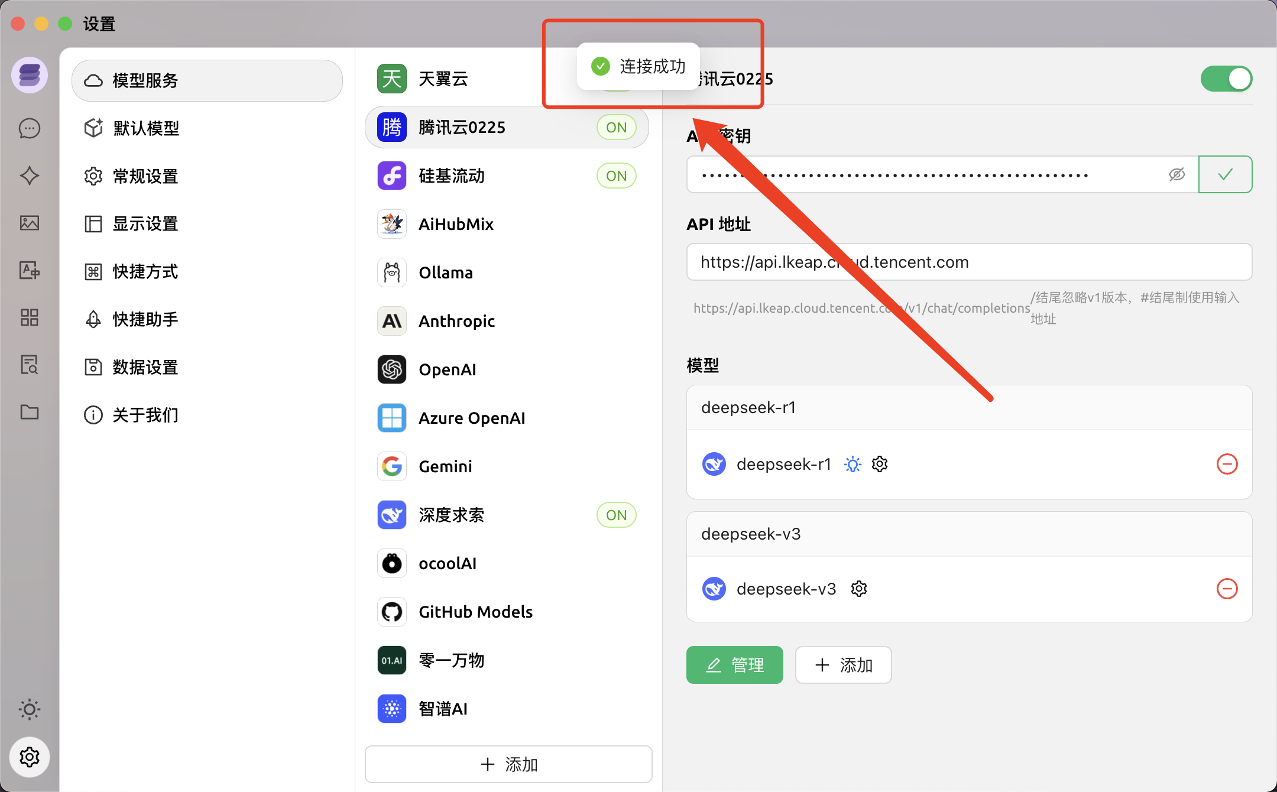This screenshot has height=792, width=1277.
Task: Open the chat assistant sidebar icon
Action: 30,128
